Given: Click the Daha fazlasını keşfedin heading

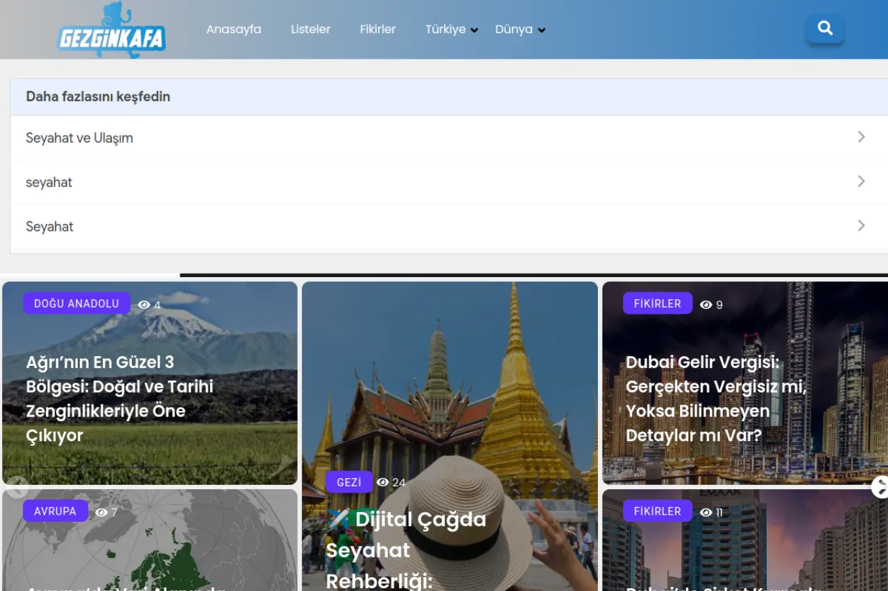Looking at the screenshot, I should coord(98,96).
